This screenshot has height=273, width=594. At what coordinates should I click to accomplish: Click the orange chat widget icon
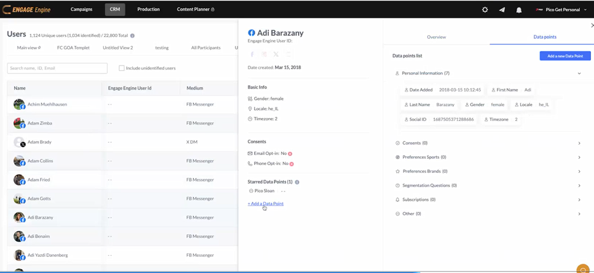point(582,269)
